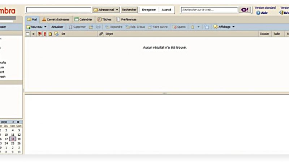Image resolution: width=289 pixels, height=162 pixels.
Task: Click the Nouveau message button
Action: point(34,27)
